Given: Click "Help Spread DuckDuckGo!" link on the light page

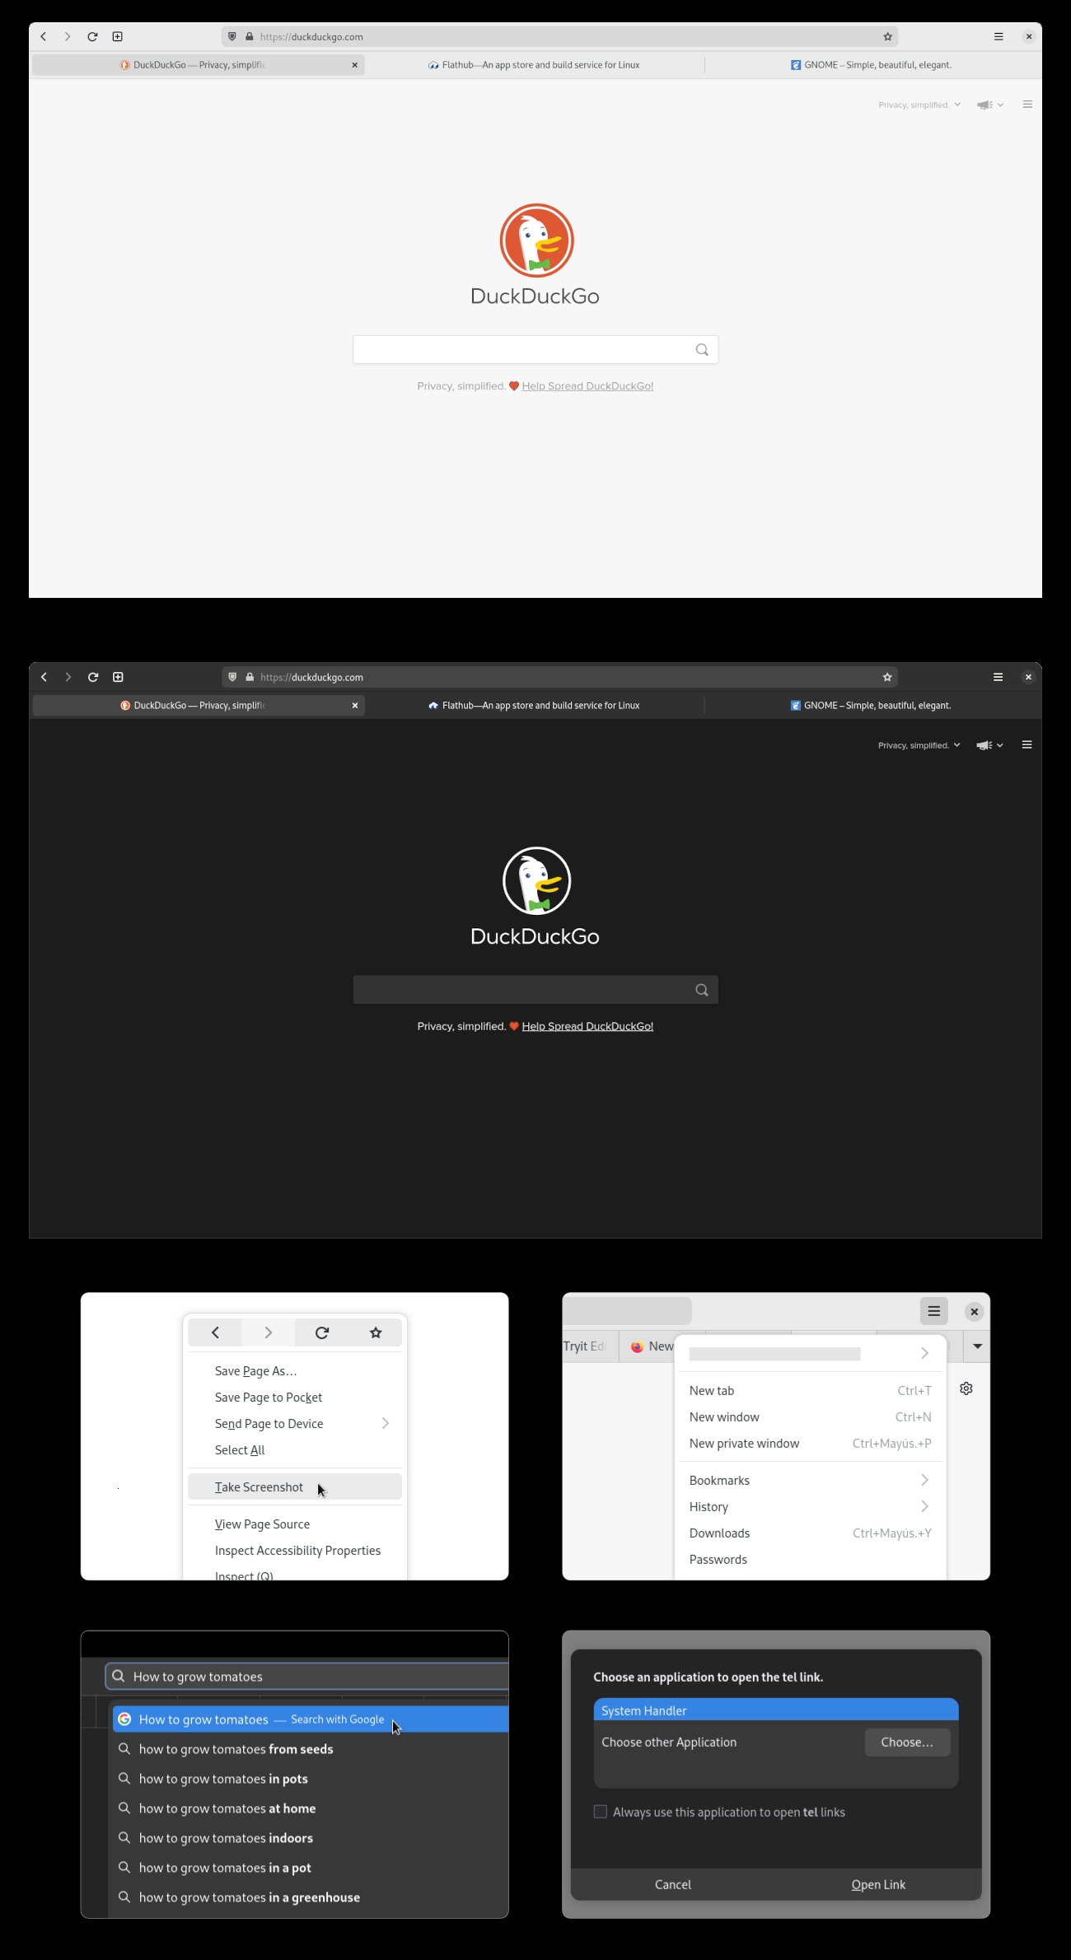Looking at the screenshot, I should (587, 386).
